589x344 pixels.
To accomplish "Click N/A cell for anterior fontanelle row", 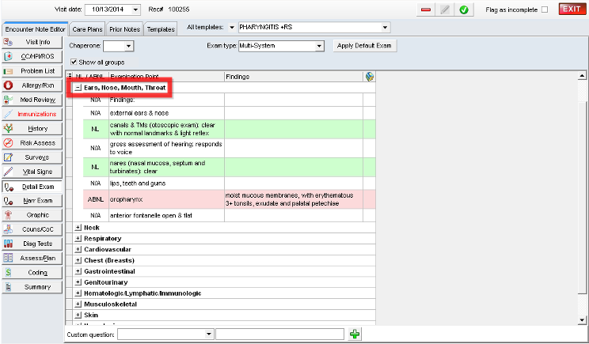I will pos(96,215).
